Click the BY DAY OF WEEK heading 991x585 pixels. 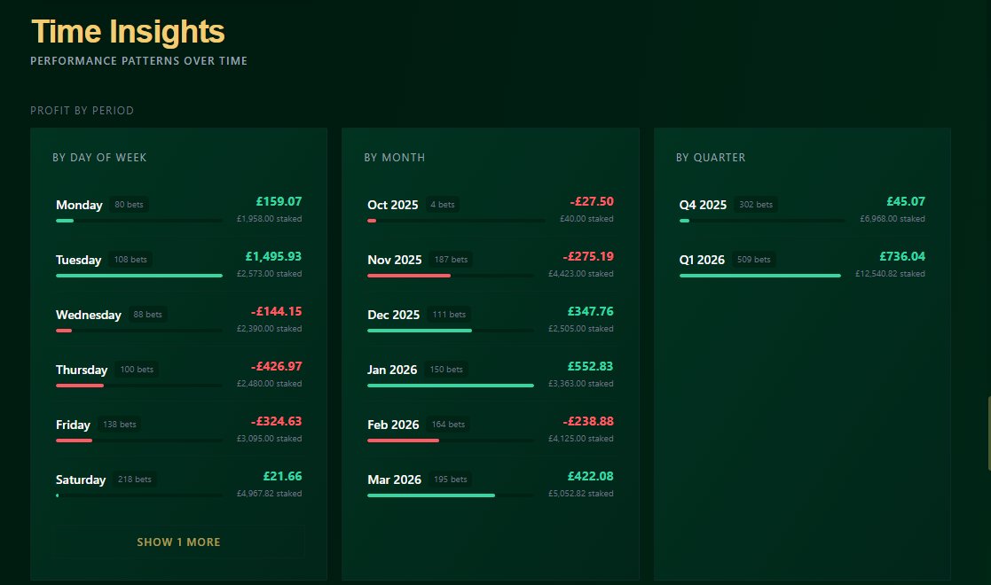point(99,157)
